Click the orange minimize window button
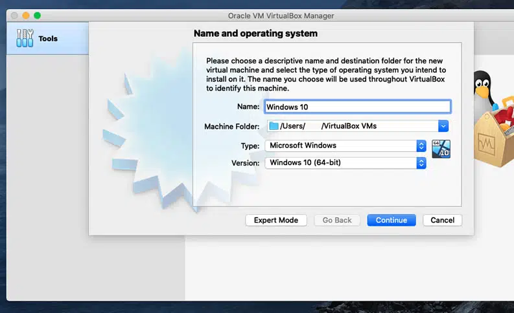Image resolution: width=514 pixels, height=313 pixels. (x=26, y=16)
